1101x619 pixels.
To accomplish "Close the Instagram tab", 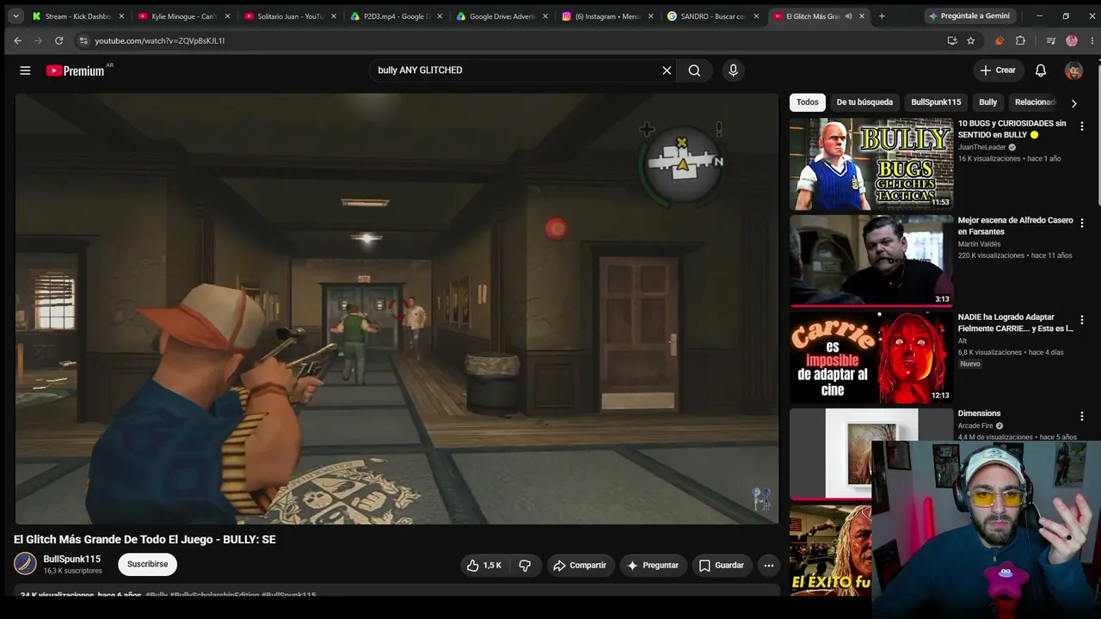I will click(x=650, y=16).
